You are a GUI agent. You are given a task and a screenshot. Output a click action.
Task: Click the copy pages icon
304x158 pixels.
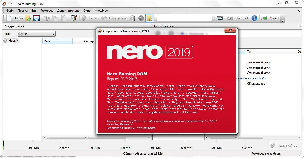(x=55, y=18)
